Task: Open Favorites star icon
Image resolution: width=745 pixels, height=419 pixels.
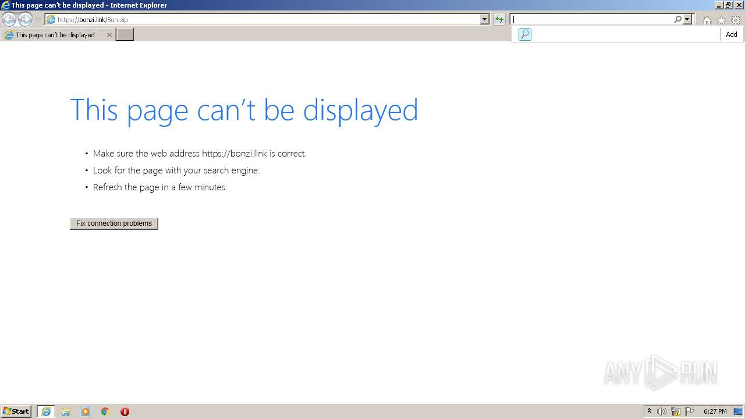Action: coord(721,20)
